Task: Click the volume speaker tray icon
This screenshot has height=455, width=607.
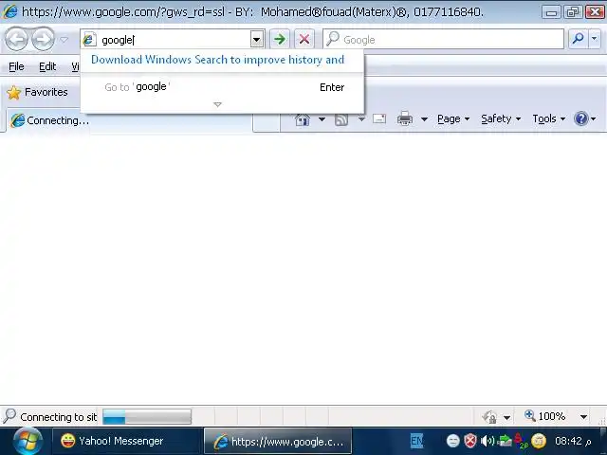Action: (487, 441)
